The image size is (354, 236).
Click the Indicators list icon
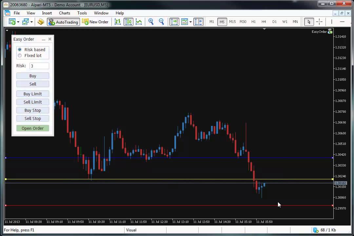tap(185, 22)
